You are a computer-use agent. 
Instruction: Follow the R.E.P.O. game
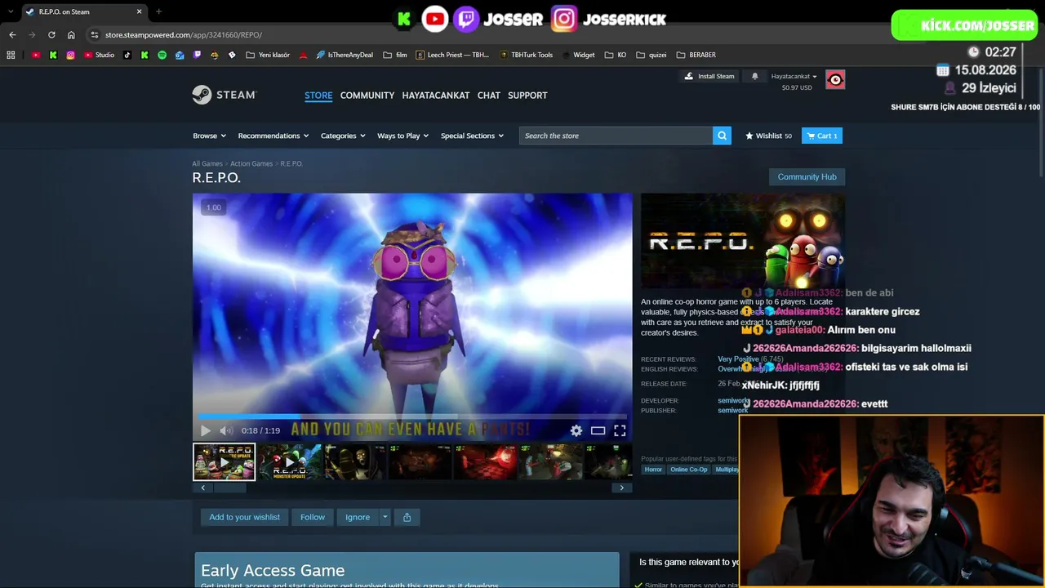point(312,517)
